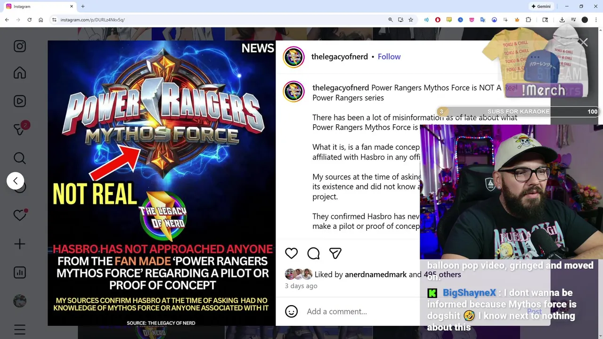Click the liker avatars beside Liked by
603x339 pixels.
click(298, 274)
